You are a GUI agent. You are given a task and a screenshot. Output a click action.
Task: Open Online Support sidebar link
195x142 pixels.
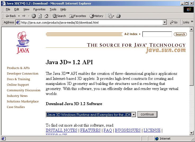[x=18, y=85]
